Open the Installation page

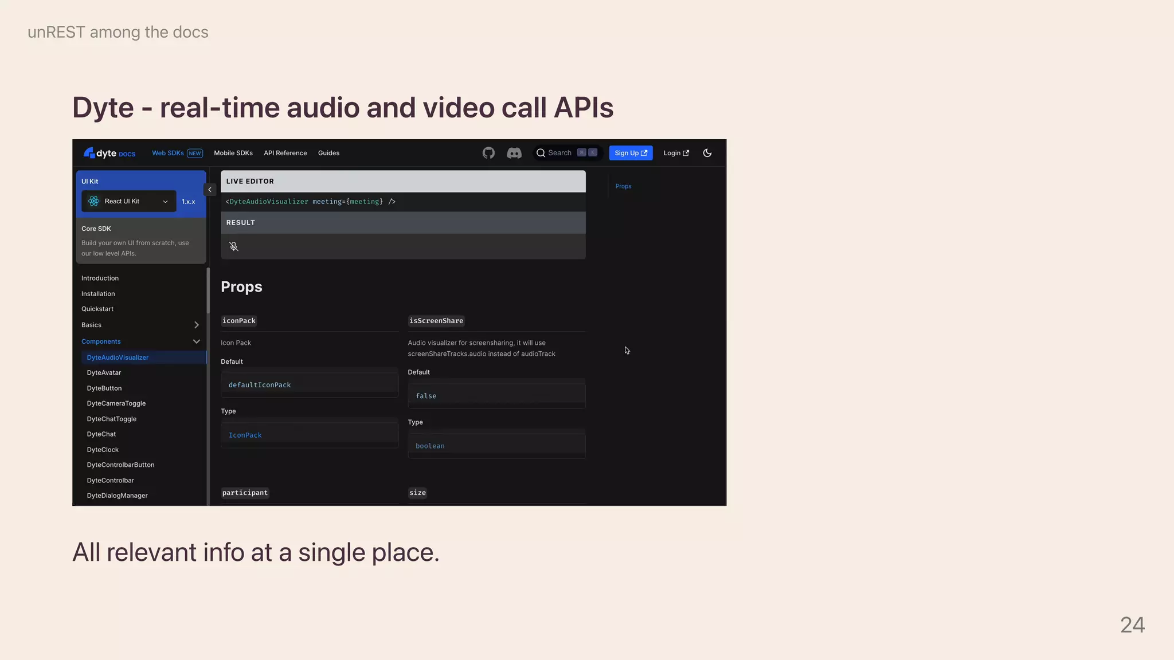click(98, 294)
